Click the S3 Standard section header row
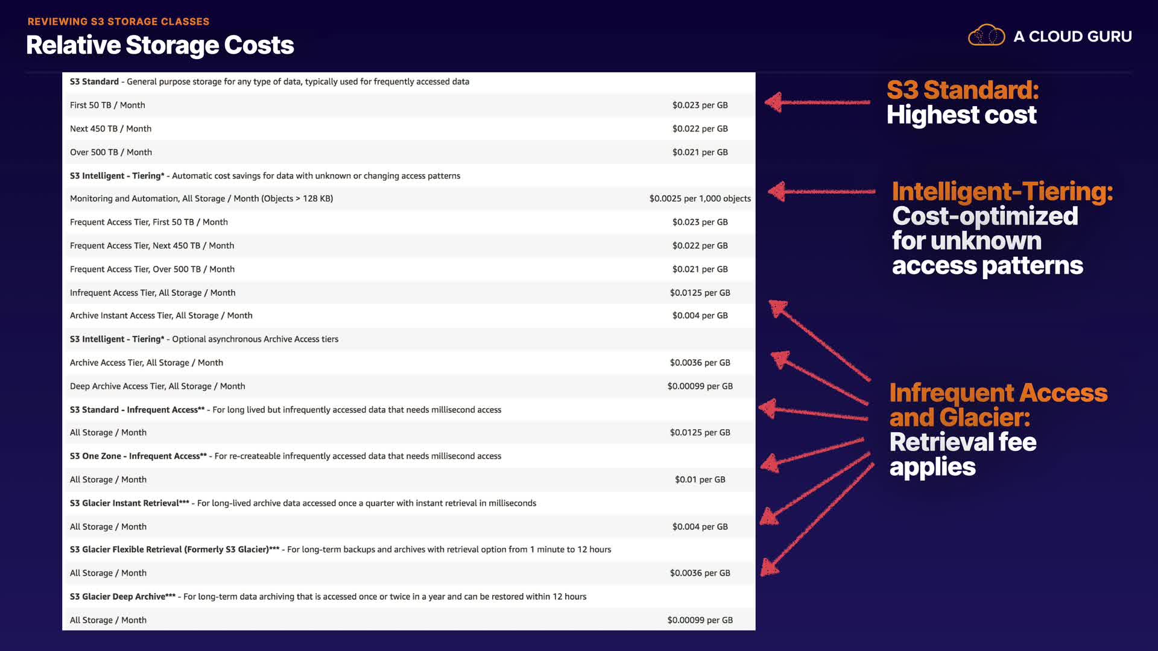 click(x=269, y=81)
